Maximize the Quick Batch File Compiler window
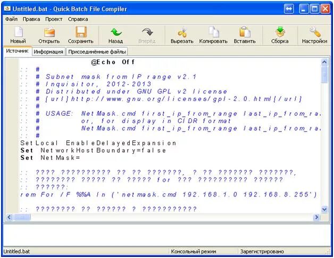This screenshot has width=334, height=258. tap(315, 9)
